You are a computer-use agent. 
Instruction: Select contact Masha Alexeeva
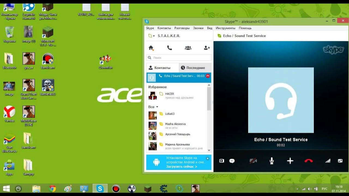pyautogui.click(x=177, y=125)
